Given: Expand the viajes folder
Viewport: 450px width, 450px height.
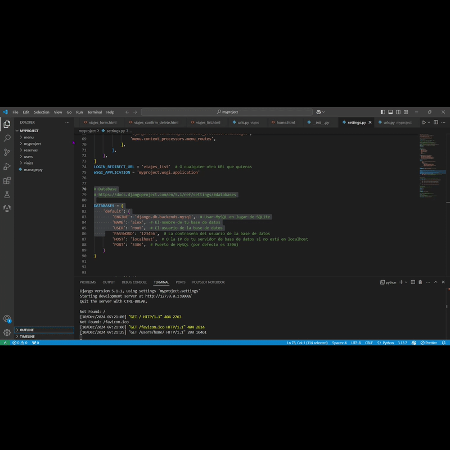Looking at the screenshot, I should click(x=29, y=163).
